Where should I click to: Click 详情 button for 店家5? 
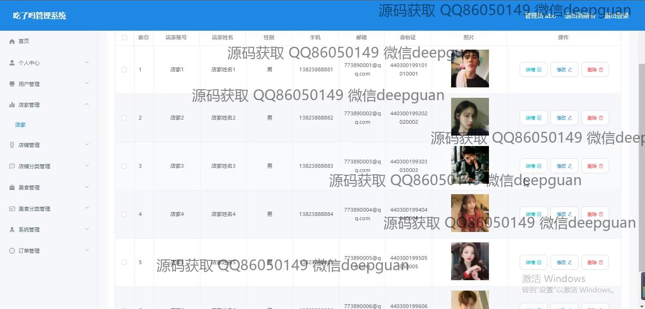533,262
